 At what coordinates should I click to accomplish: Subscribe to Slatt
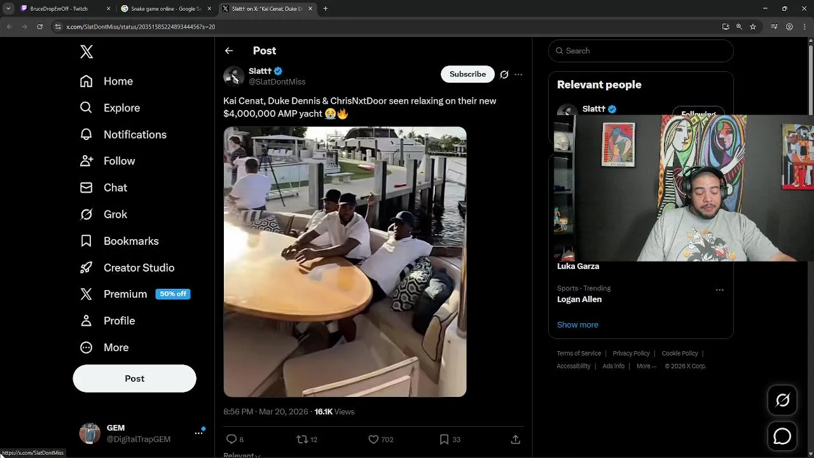[467, 74]
